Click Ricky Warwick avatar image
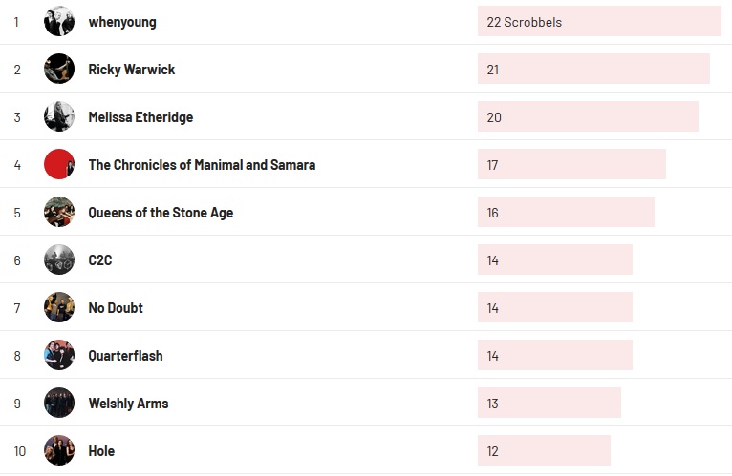 point(59,69)
